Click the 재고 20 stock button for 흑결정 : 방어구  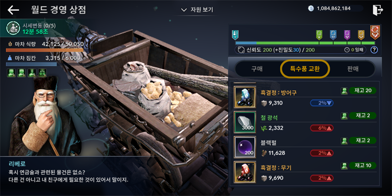(363, 91)
